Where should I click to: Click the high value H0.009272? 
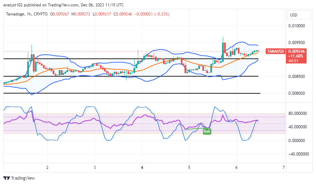click(81, 14)
